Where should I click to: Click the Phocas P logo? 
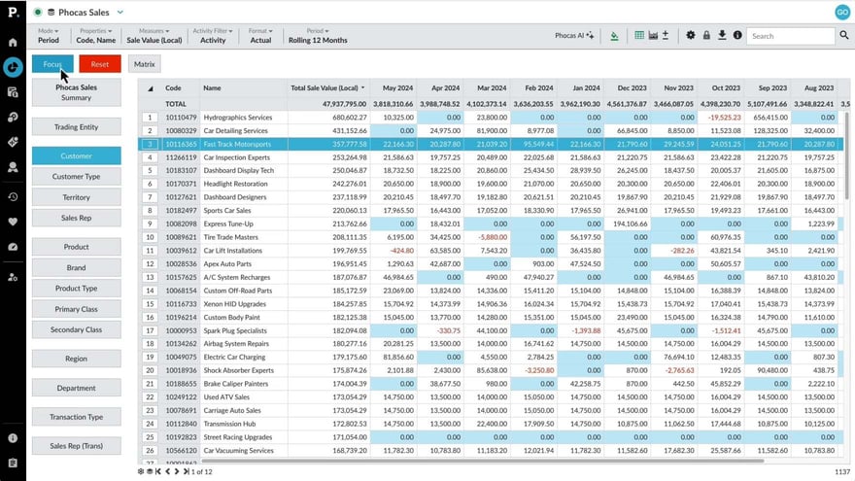[13, 12]
